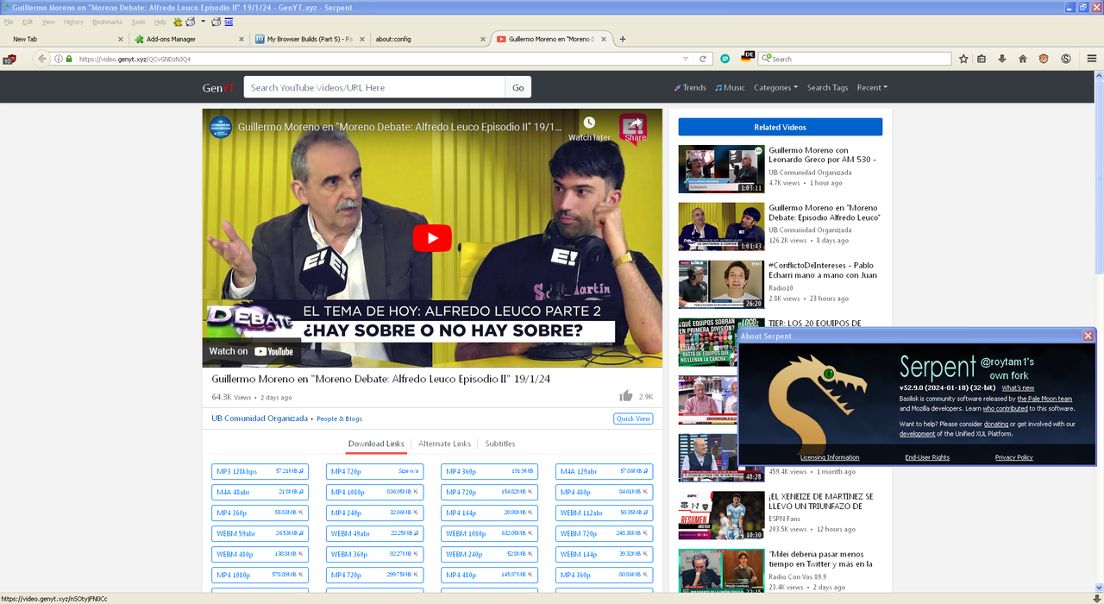
Task: Click the Go search button
Action: (517, 87)
